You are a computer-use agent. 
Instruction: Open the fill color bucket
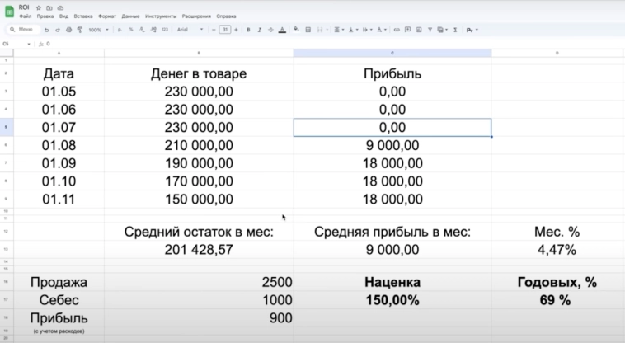point(296,30)
